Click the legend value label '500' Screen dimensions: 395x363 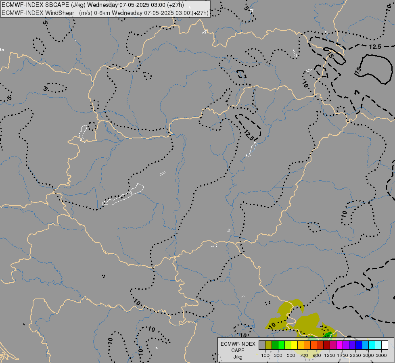tap(291, 355)
